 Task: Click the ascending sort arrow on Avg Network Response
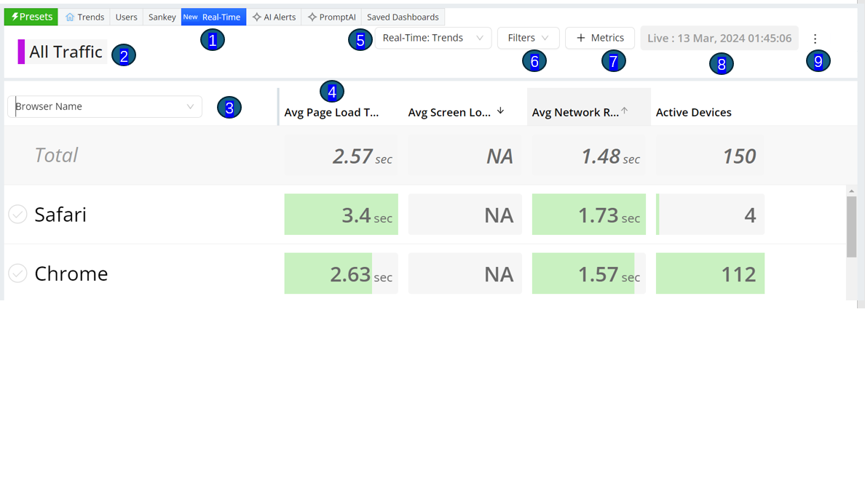coord(625,111)
